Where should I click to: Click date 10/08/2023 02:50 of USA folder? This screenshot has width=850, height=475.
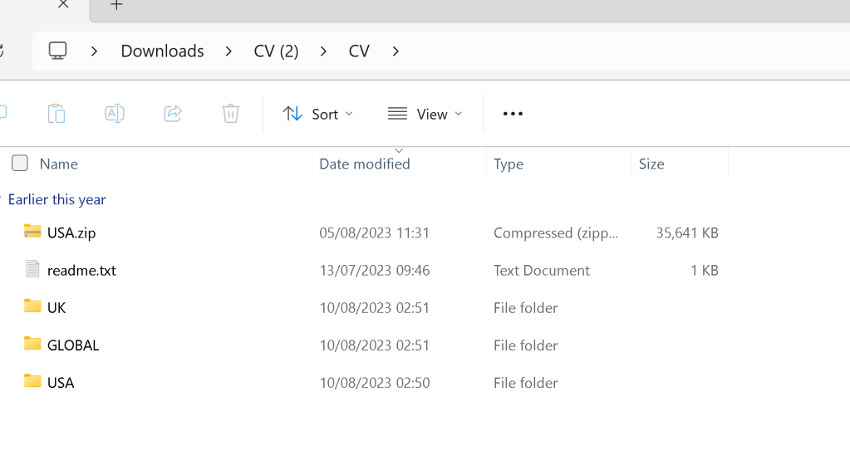point(375,382)
